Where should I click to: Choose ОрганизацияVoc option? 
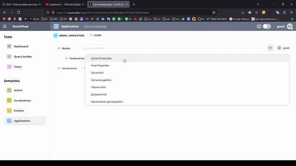point(187,80)
